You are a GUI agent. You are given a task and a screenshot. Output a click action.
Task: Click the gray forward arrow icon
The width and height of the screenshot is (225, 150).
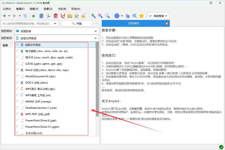pos(14,16)
